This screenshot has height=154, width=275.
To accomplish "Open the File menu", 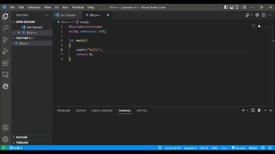I will pos(12,7).
